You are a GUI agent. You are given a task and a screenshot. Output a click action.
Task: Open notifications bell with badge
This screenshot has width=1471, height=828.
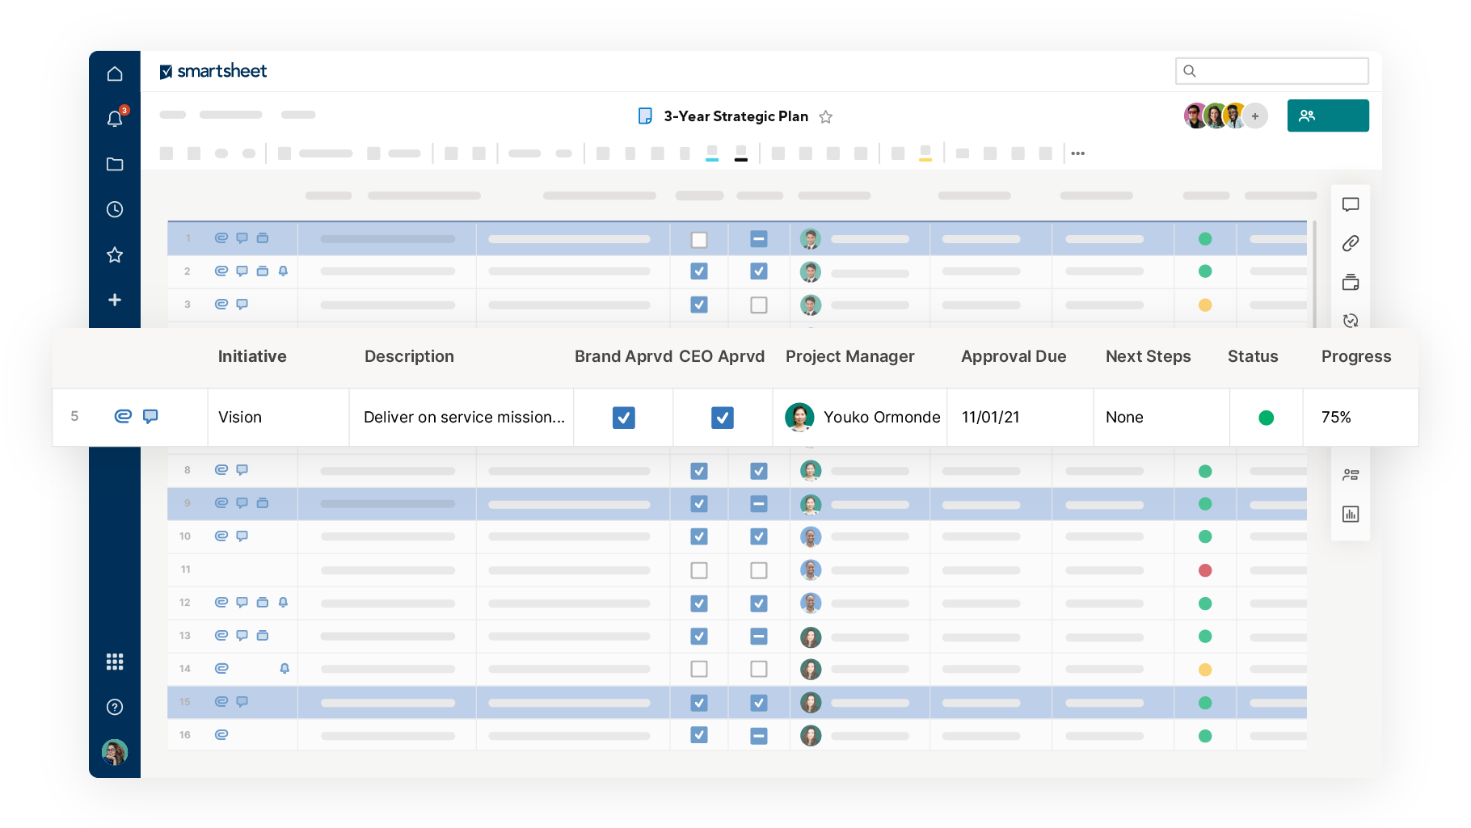[115, 119]
